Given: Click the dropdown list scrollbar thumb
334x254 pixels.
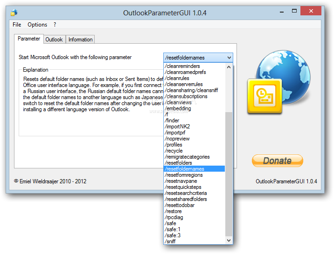Looking at the screenshot, I should point(229,174).
